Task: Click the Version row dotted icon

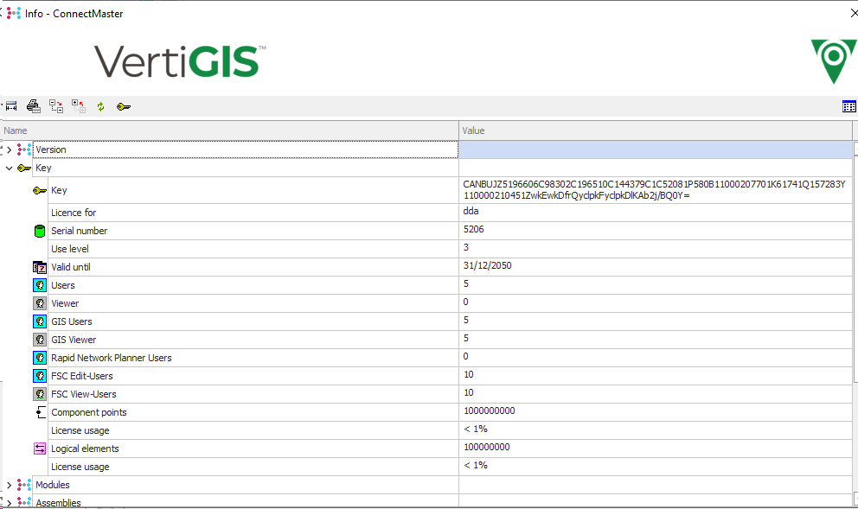Action: click(x=24, y=150)
